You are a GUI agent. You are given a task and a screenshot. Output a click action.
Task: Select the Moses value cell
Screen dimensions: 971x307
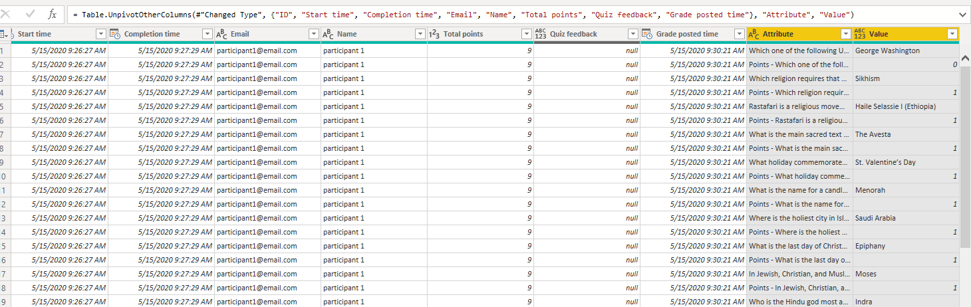point(906,274)
